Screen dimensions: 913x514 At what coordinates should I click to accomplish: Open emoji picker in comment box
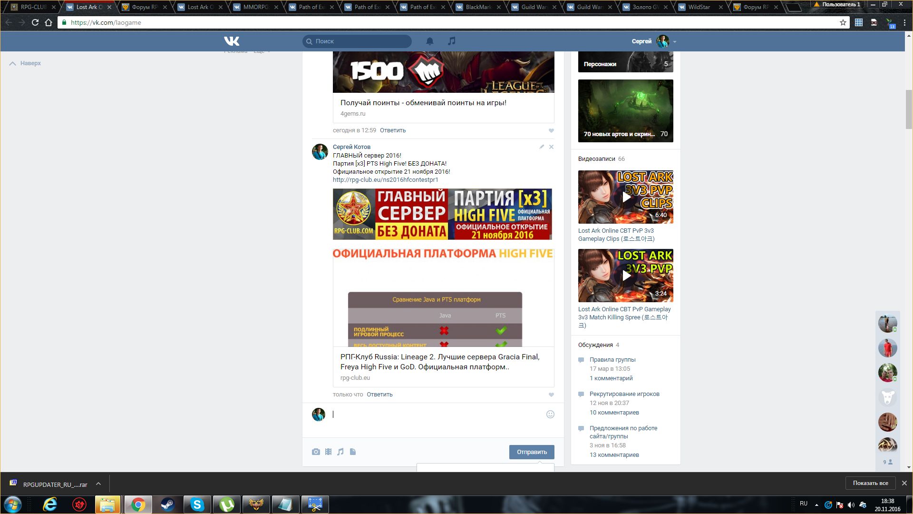pyautogui.click(x=550, y=415)
